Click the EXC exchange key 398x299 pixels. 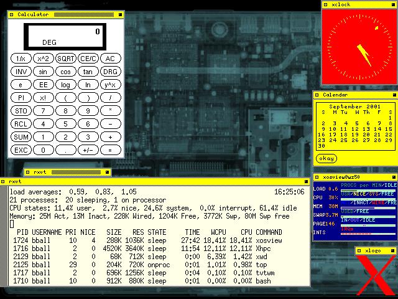(21, 150)
